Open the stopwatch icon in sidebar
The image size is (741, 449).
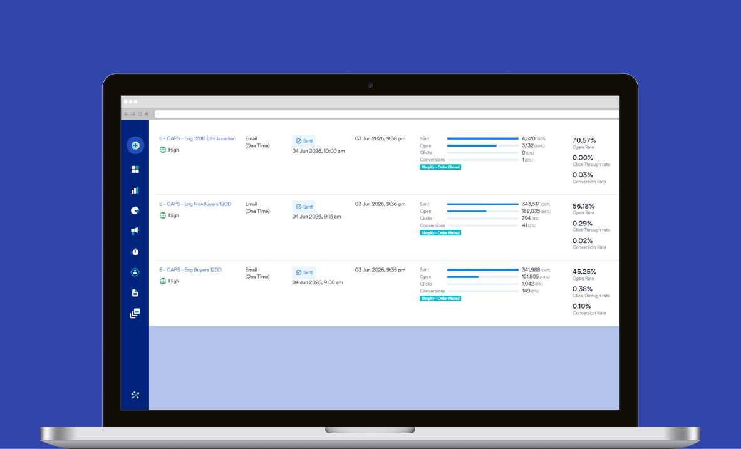point(135,252)
